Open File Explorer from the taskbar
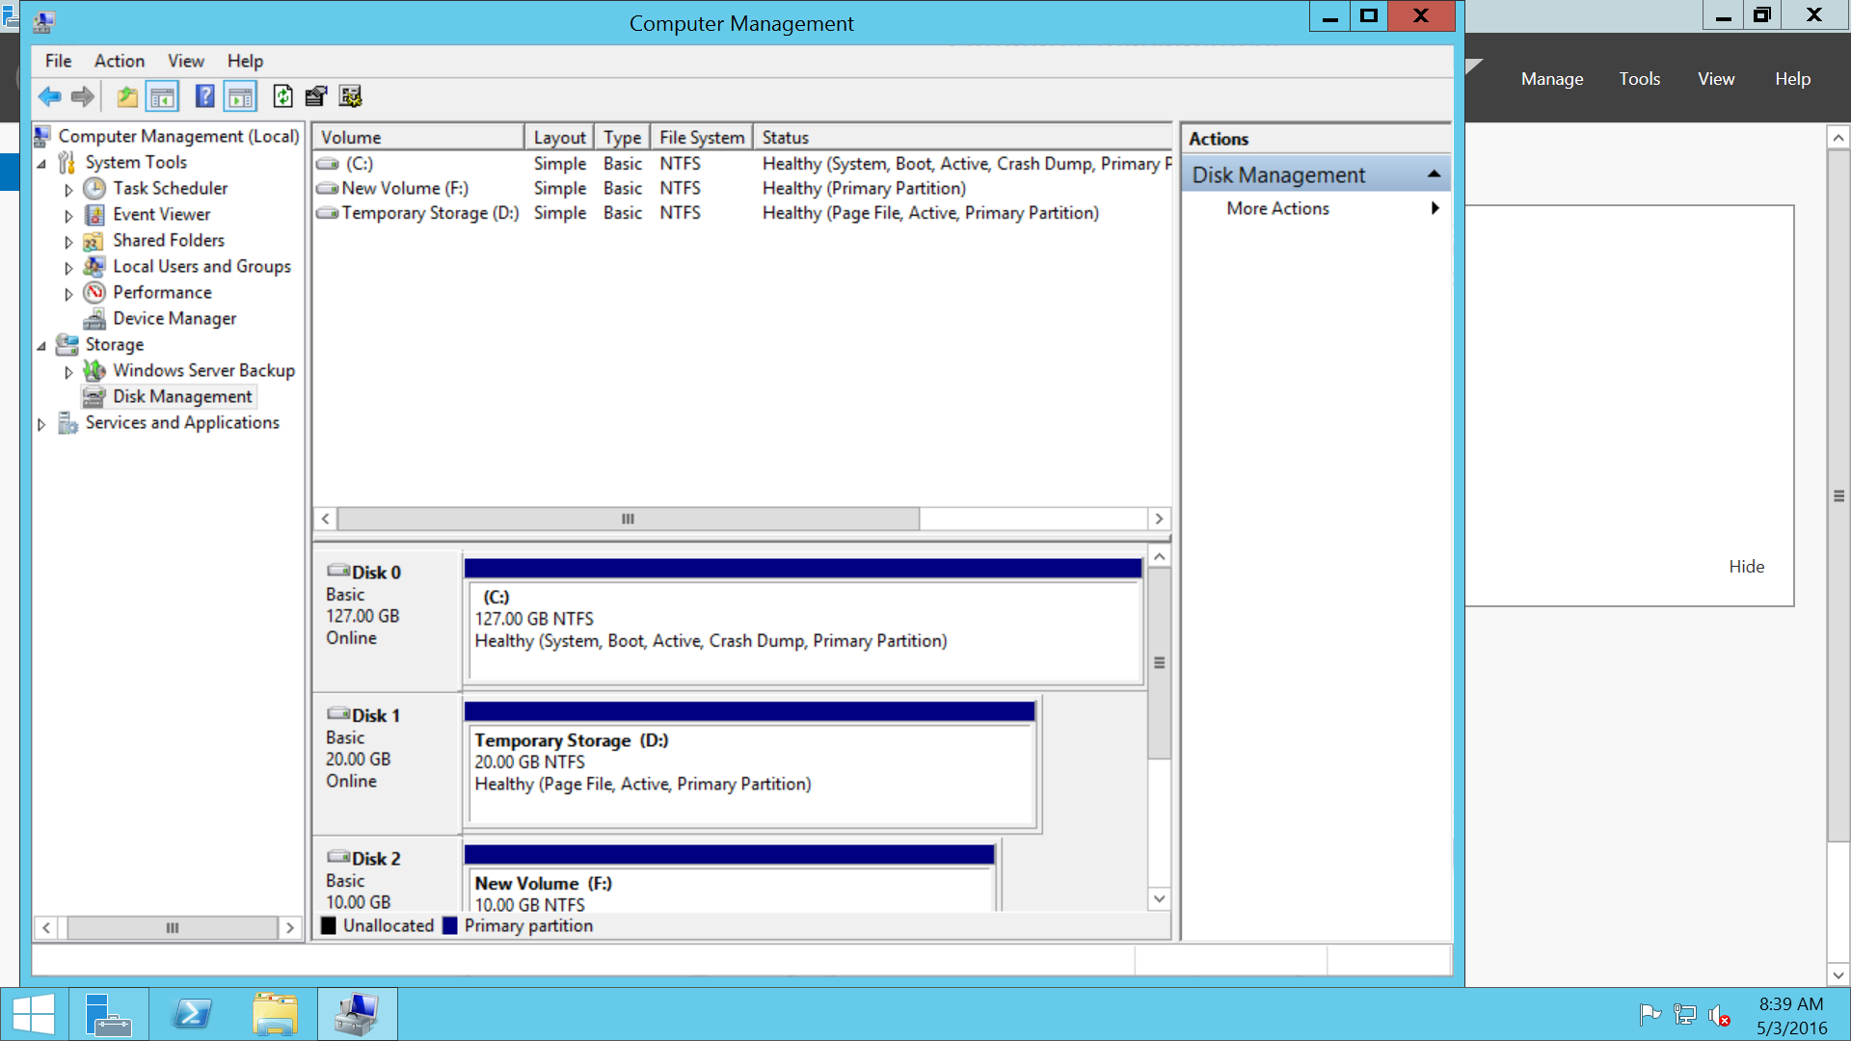Viewport: 1851px width, 1041px height. click(x=275, y=1014)
